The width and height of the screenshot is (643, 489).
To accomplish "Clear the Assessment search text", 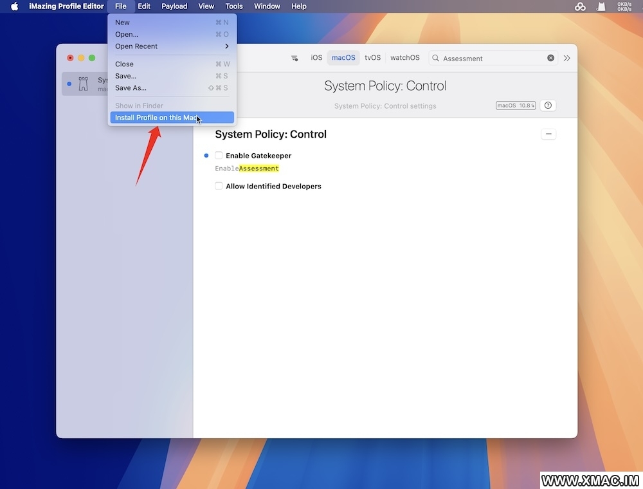I will pos(551,58).
